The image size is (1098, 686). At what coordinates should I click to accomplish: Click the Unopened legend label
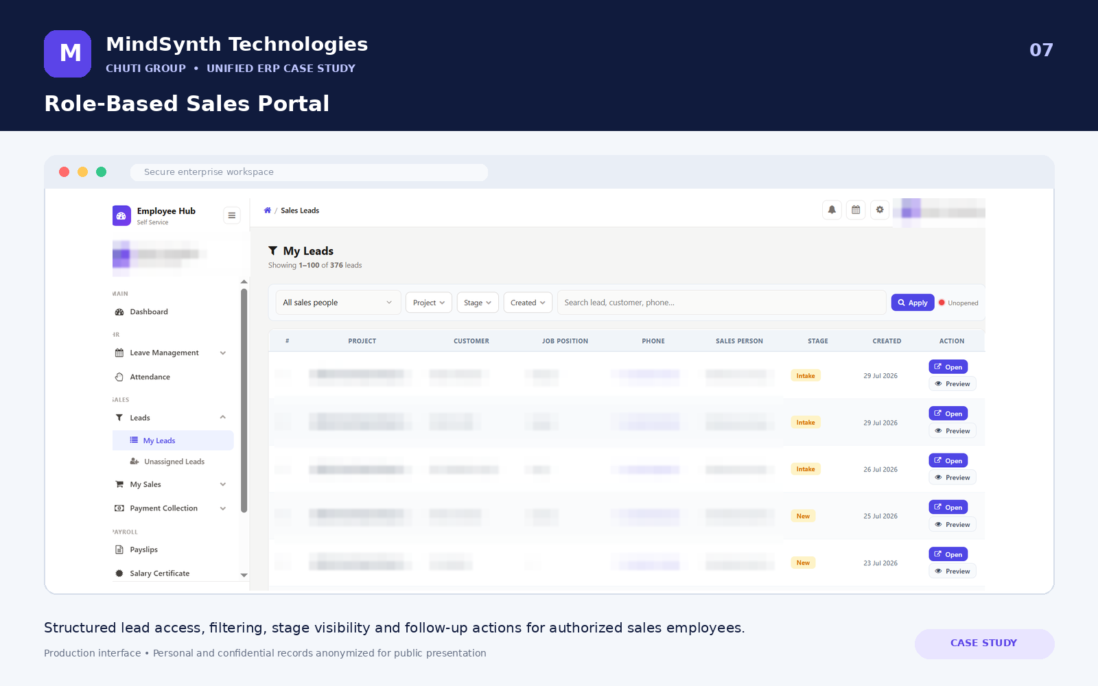pos(963,303)
